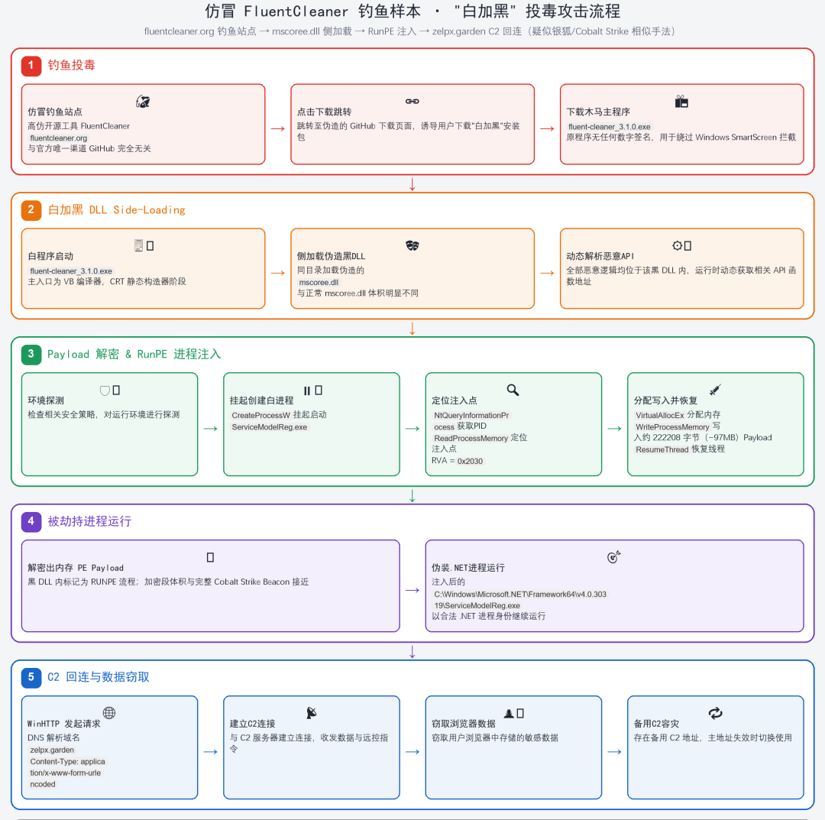
Task: Click the card title 侧加载伪造黑DLL
Action: tap(331, 256)
